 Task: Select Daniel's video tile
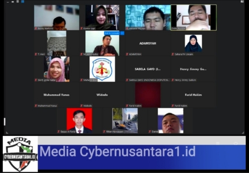coord(171,121)
